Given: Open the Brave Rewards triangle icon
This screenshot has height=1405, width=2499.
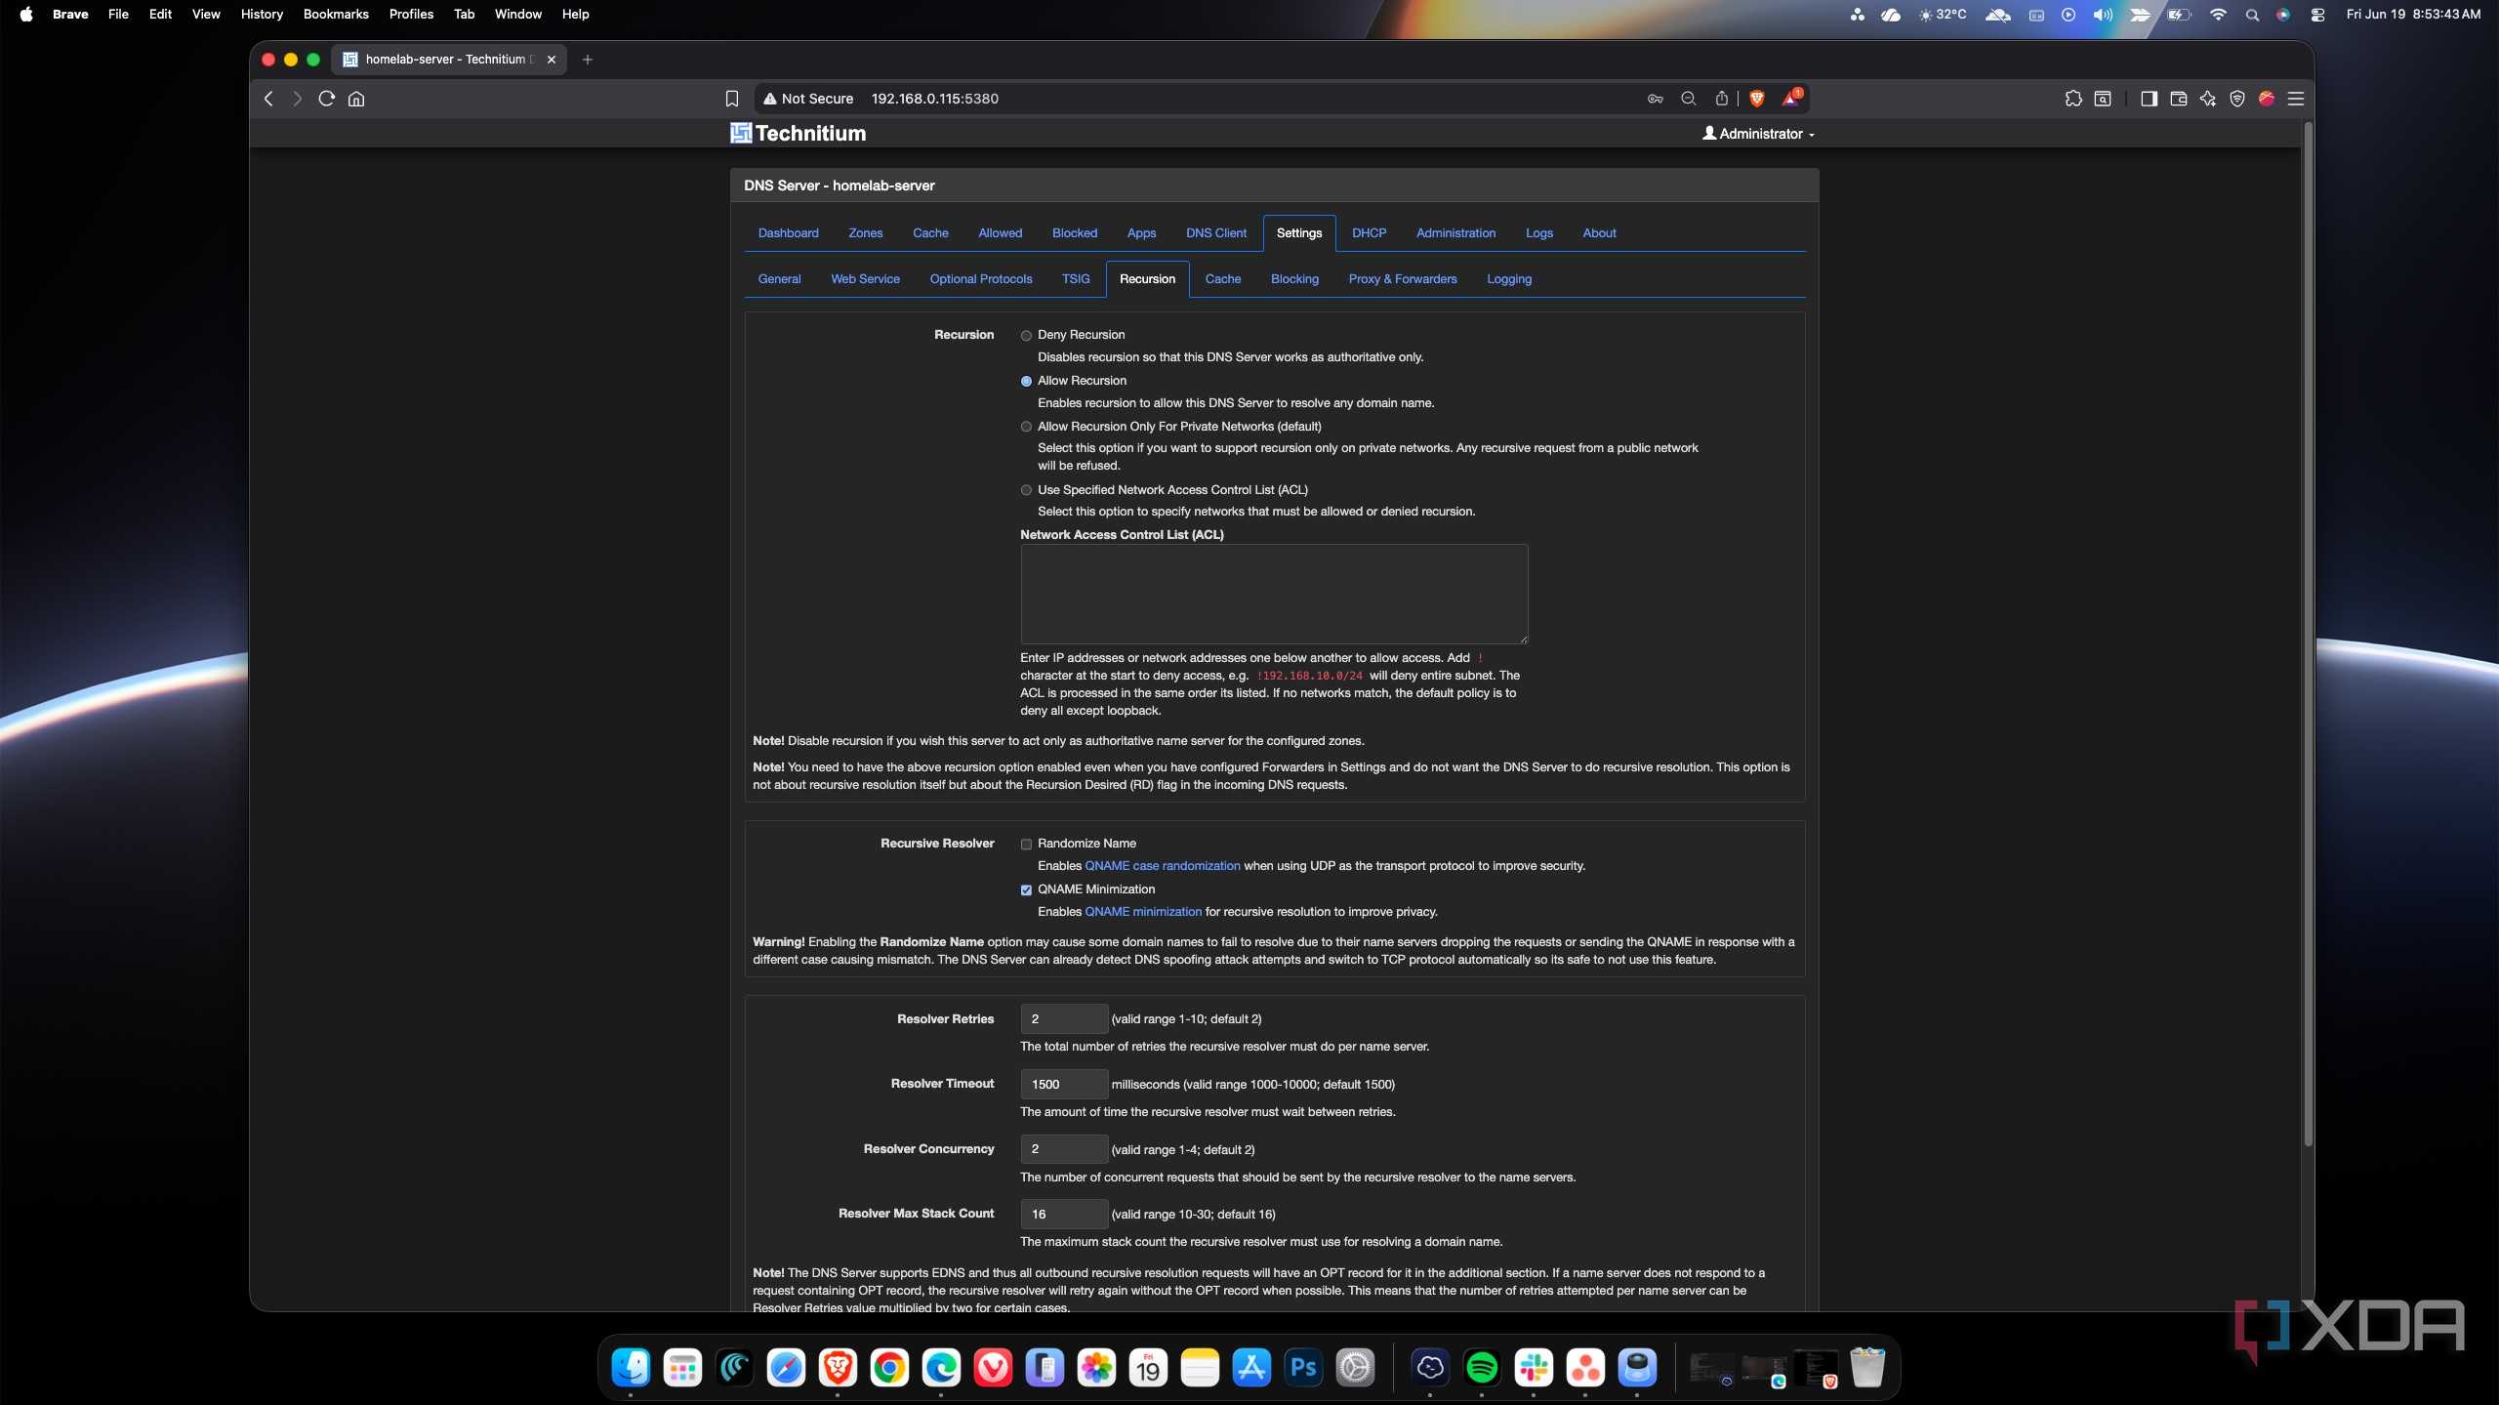Looking at the screenshot, I should tap(1791, 98).
